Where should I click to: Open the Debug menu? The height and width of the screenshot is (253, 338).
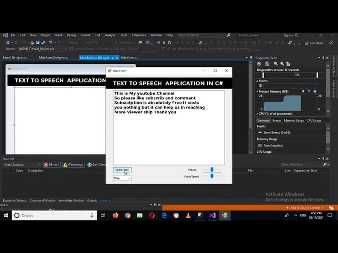click(x=71, y=35)
